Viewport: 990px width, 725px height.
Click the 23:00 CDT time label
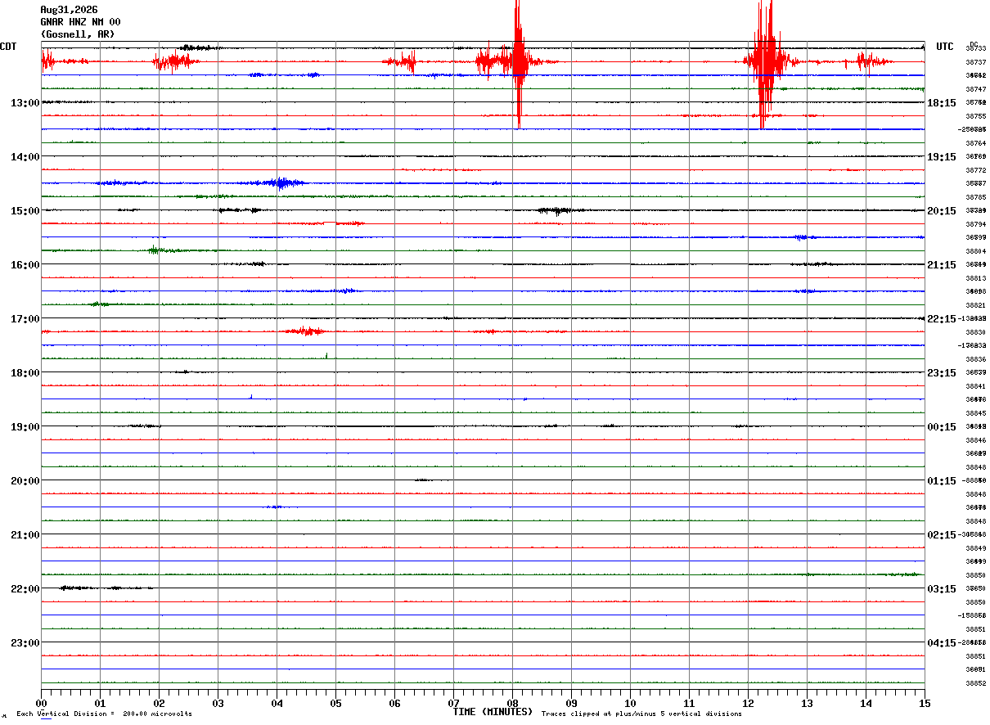(x=25, y=643)
